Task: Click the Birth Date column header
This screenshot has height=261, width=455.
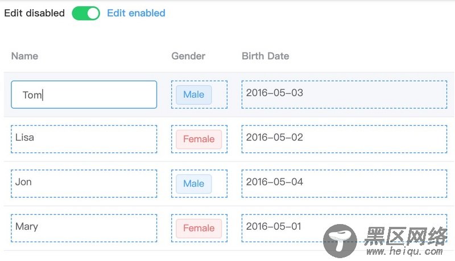Action: click(266, 56)
